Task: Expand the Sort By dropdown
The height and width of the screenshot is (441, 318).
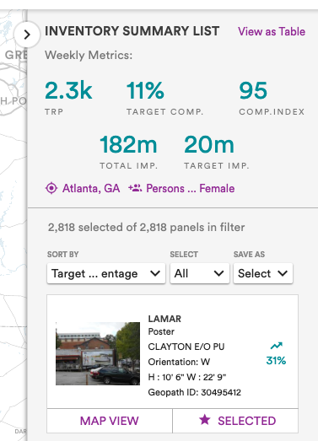Action: click(106, 273)
